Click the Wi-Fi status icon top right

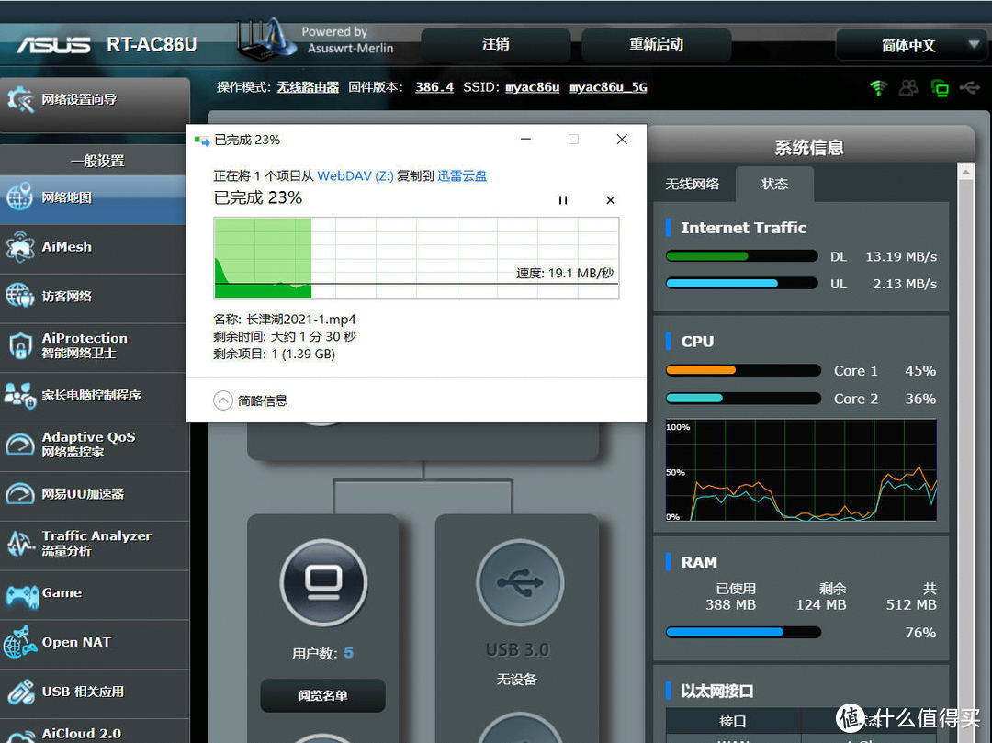[877, 87]
